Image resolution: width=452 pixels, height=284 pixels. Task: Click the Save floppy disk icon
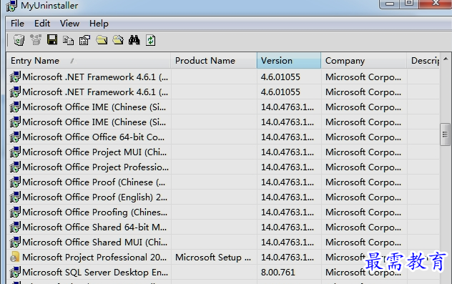click(x=52, y=40)
